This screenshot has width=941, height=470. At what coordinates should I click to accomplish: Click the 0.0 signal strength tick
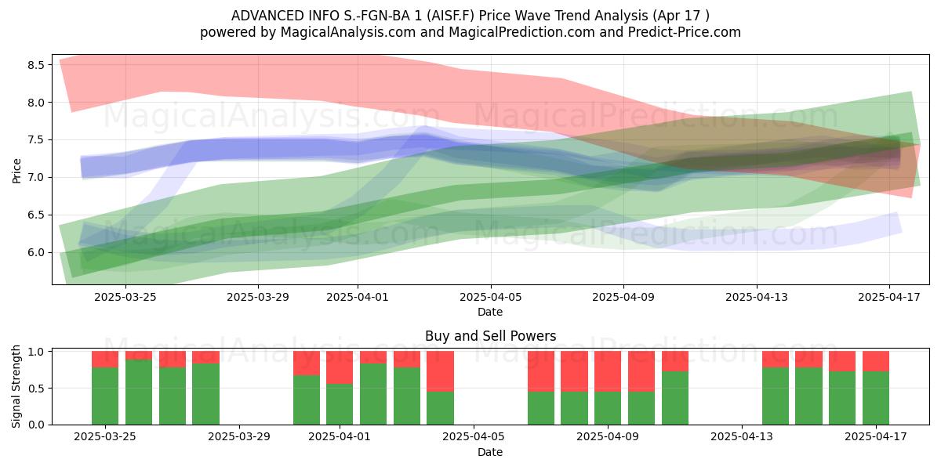tap(38, 425)
